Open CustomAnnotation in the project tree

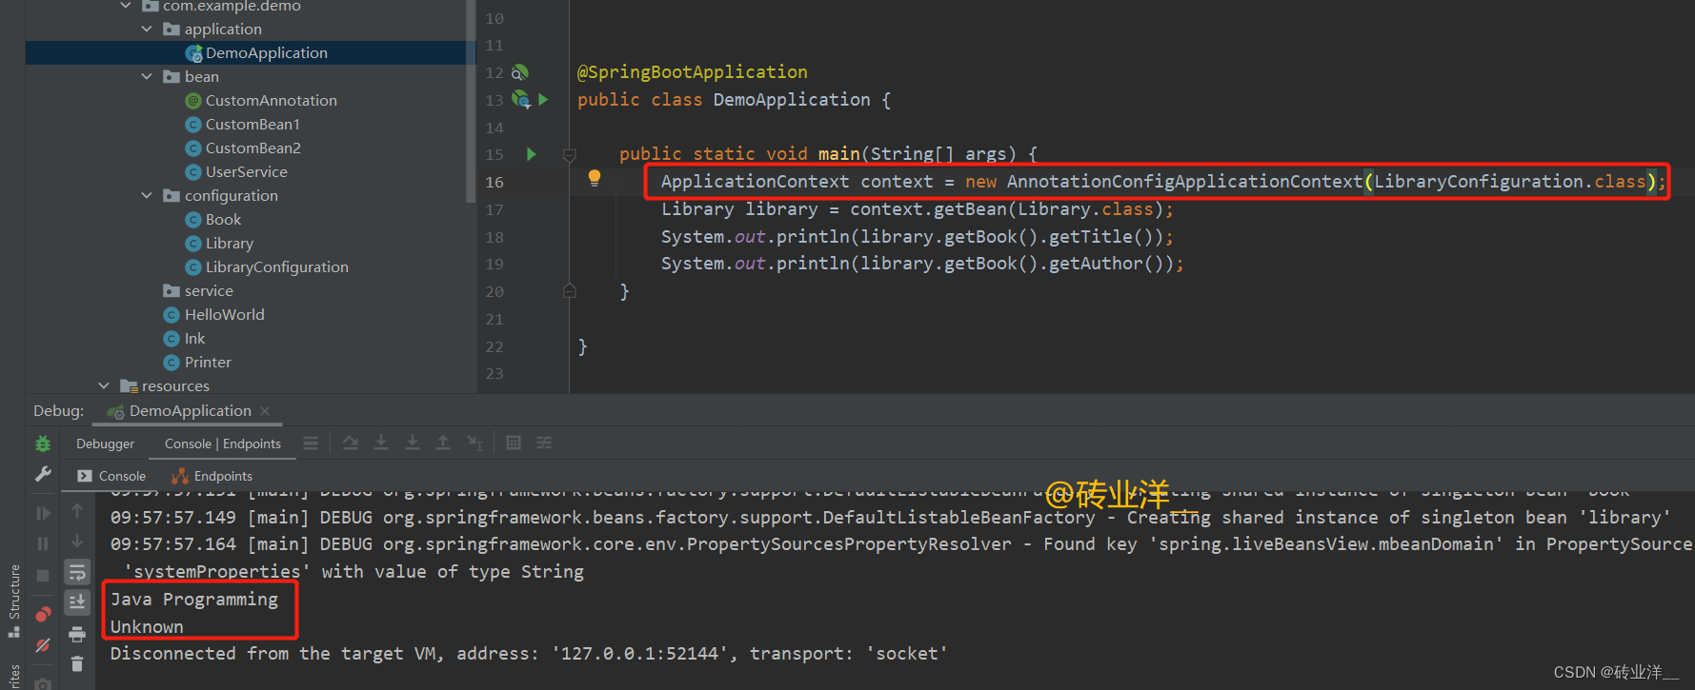(x=260, y=101)
